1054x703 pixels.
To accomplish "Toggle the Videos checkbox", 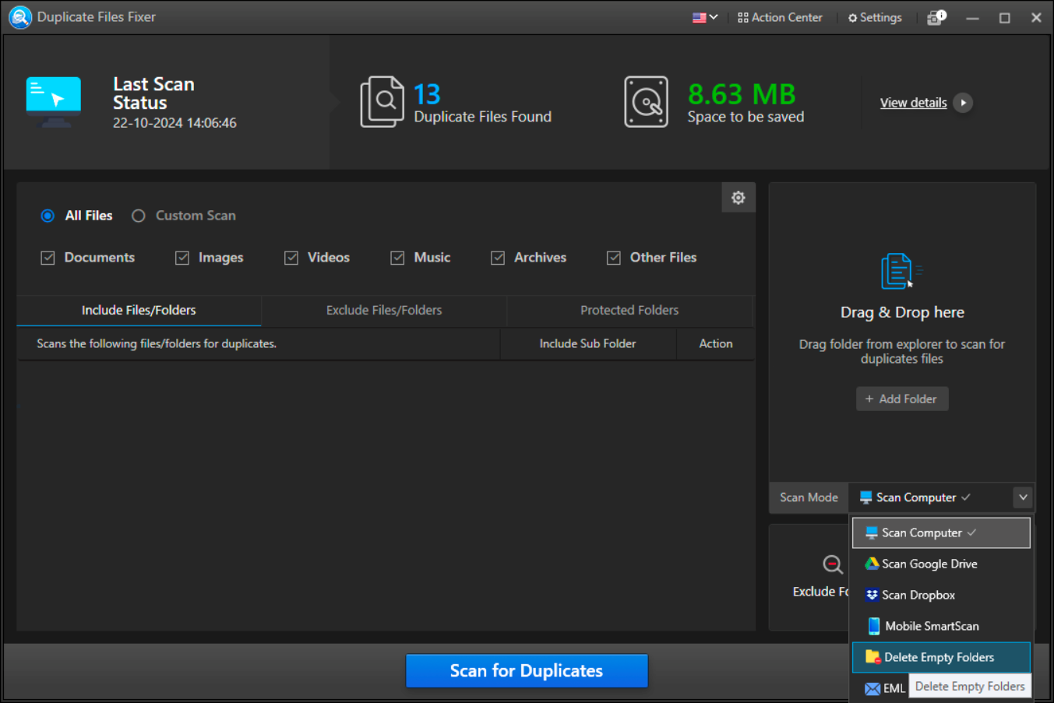I will pos(291,258).
